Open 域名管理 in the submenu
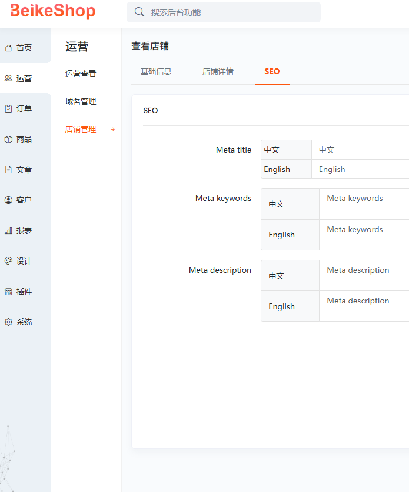 pyautogui.click(x=81, y=101)
